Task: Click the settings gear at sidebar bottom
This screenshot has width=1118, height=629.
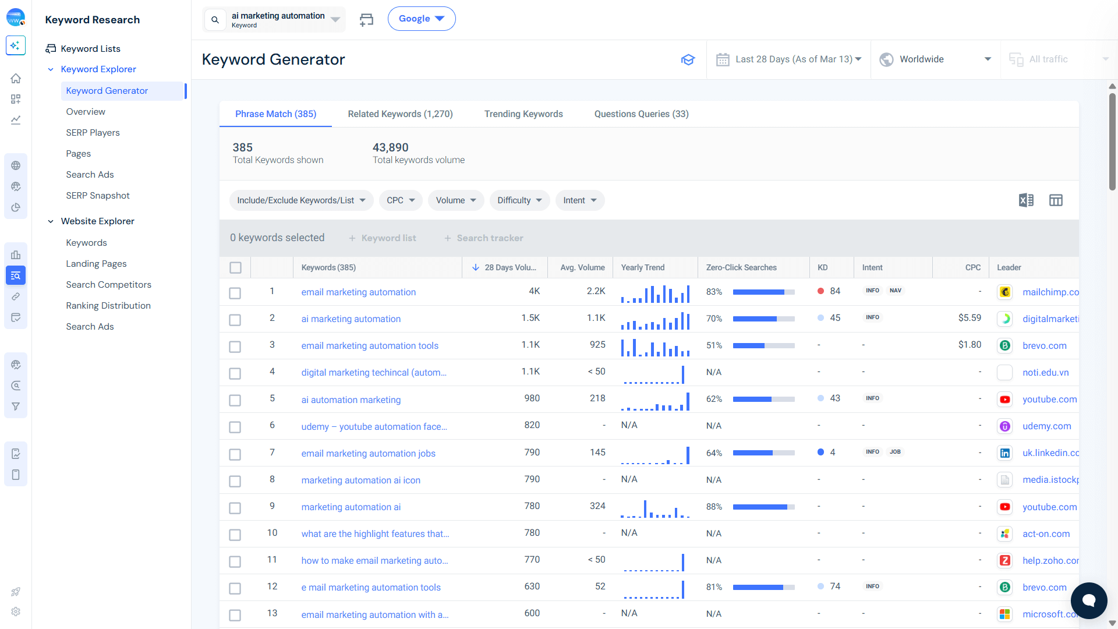Action: [x=16, y=612]
